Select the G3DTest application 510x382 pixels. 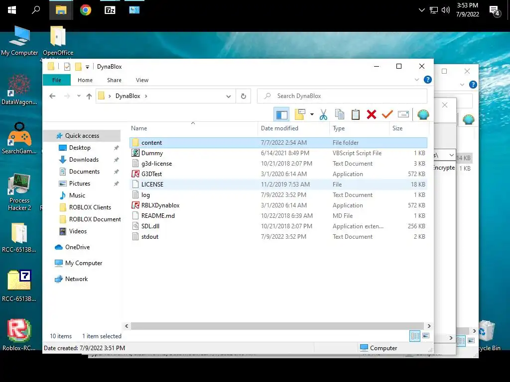coord(278,174)
